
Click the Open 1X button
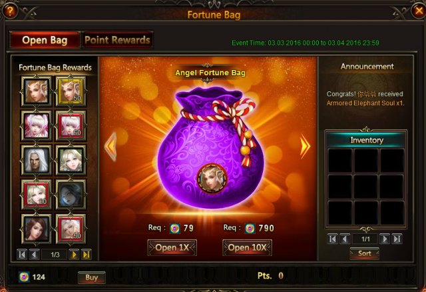(x=172, y=247)
